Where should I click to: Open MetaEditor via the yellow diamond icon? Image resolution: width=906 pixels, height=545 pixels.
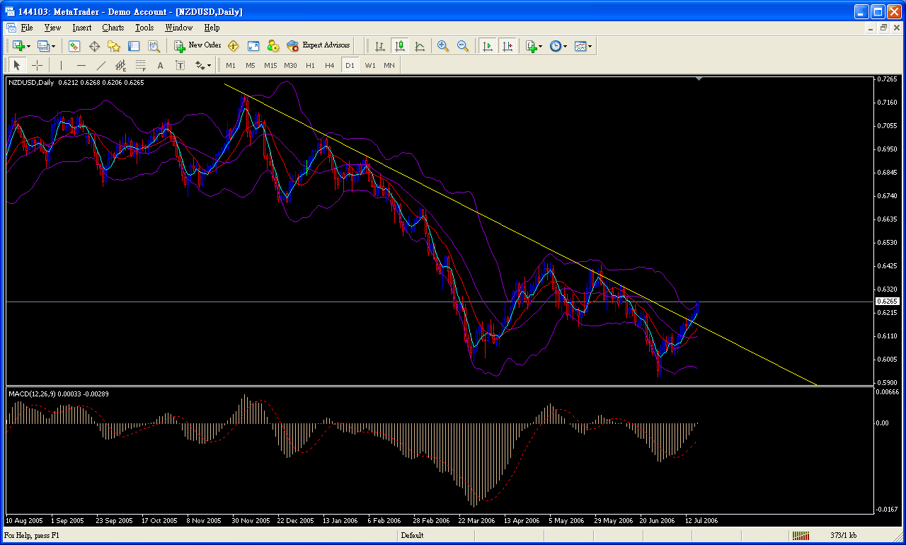(x=233, y=46)
